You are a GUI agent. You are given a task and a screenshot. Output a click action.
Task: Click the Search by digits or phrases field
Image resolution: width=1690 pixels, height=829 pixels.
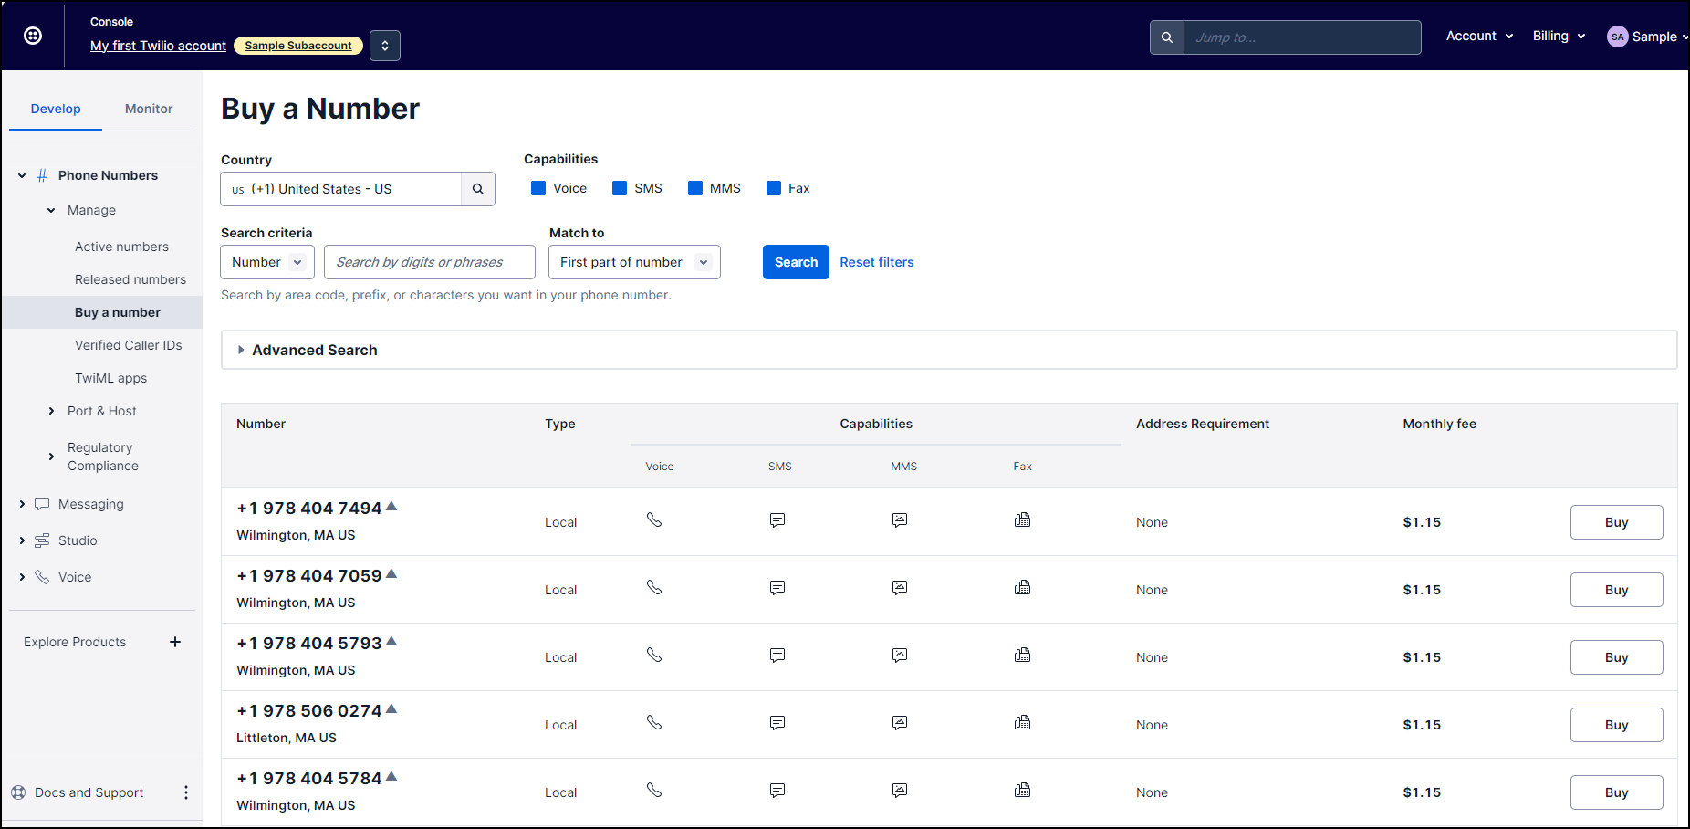429,262
